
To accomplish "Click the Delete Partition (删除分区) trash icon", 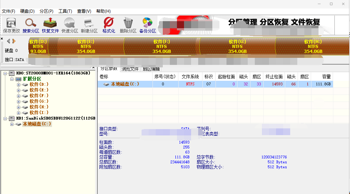I will click(x=128, y=23).
